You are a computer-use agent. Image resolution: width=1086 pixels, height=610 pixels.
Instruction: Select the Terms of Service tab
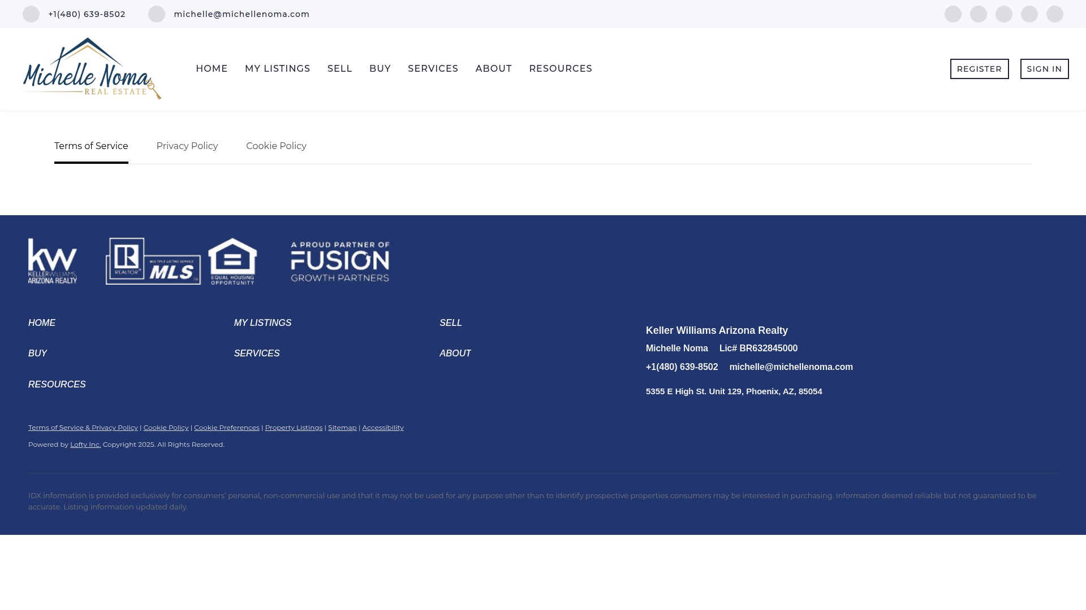pyautogui.click(x=91, y=146)
